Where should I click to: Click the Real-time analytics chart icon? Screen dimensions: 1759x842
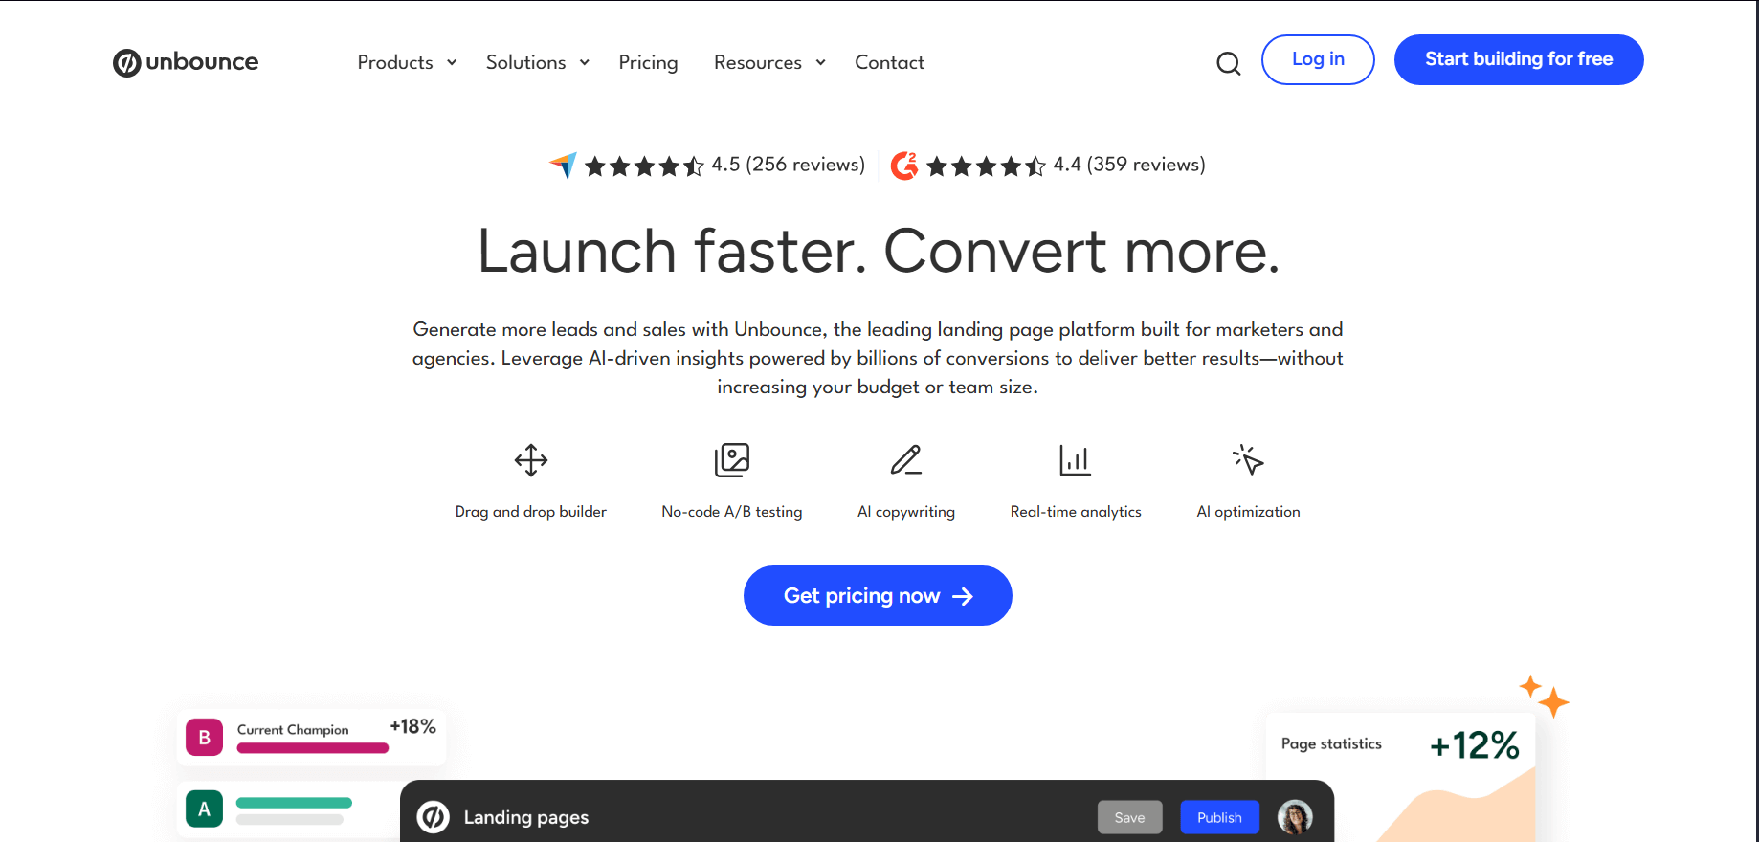coord(1076,460)
